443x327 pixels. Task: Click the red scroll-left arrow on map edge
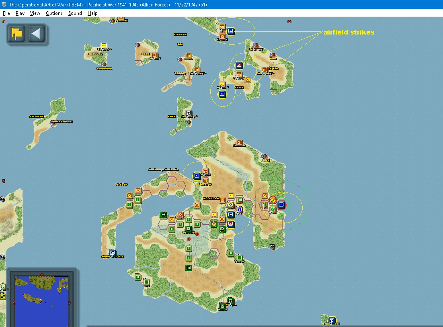click(x=3, y=181)
